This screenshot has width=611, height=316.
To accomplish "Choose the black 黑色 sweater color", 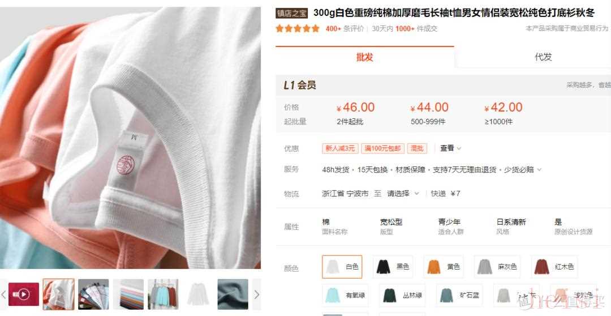I will pos(393,267).
